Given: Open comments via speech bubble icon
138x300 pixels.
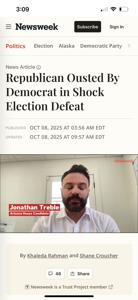Looking at the screenshot, I should [x=50, y=274].
